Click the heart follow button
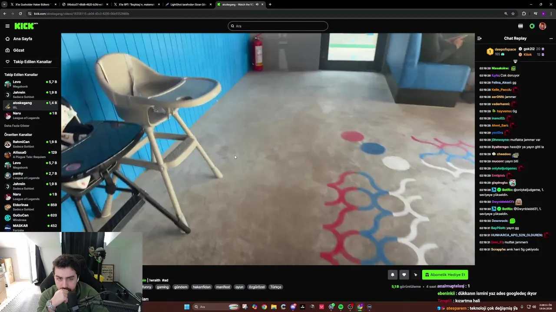 [x=404, y=275]
